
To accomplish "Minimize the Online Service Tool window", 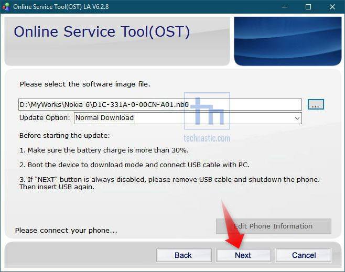I will pos(284,7).
